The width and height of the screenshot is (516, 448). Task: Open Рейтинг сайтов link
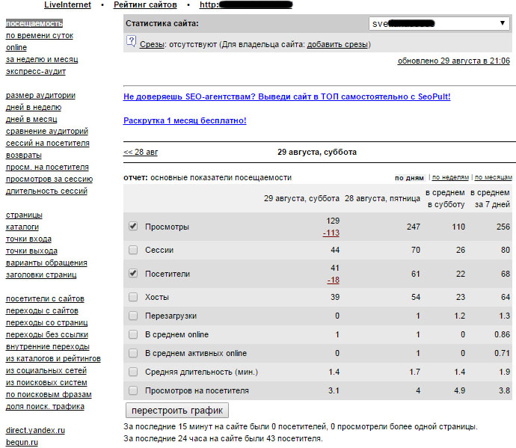coord(145,5)
